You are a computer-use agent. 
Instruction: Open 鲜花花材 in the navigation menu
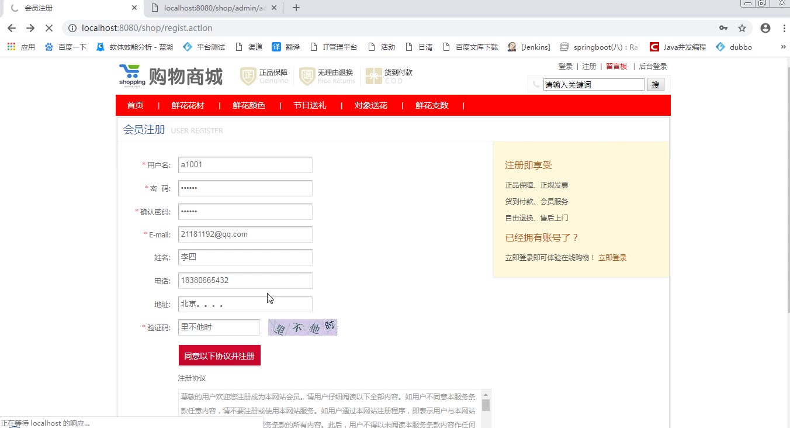[x=188, y=105]
